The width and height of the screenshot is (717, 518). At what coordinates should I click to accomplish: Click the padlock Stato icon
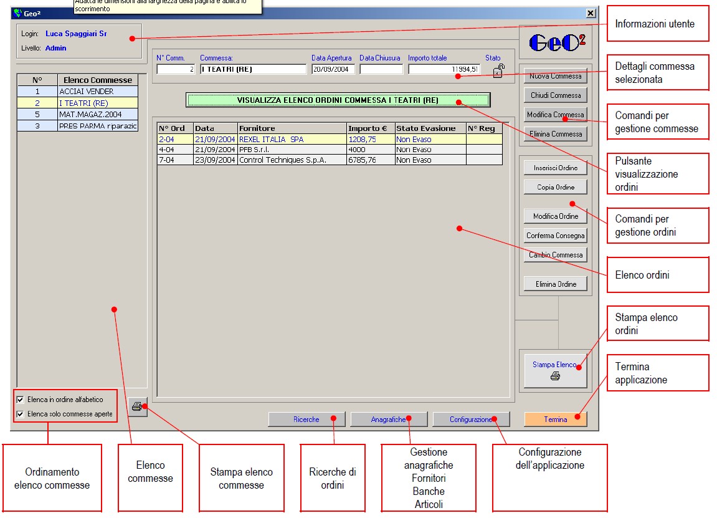[498, 71]
